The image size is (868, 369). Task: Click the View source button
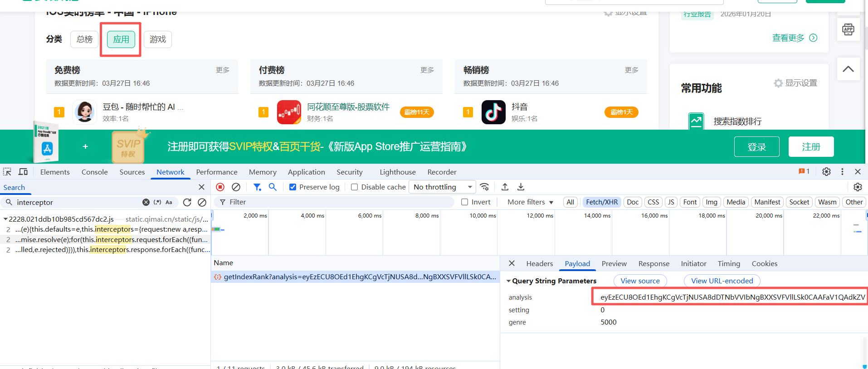coord(640,281)
